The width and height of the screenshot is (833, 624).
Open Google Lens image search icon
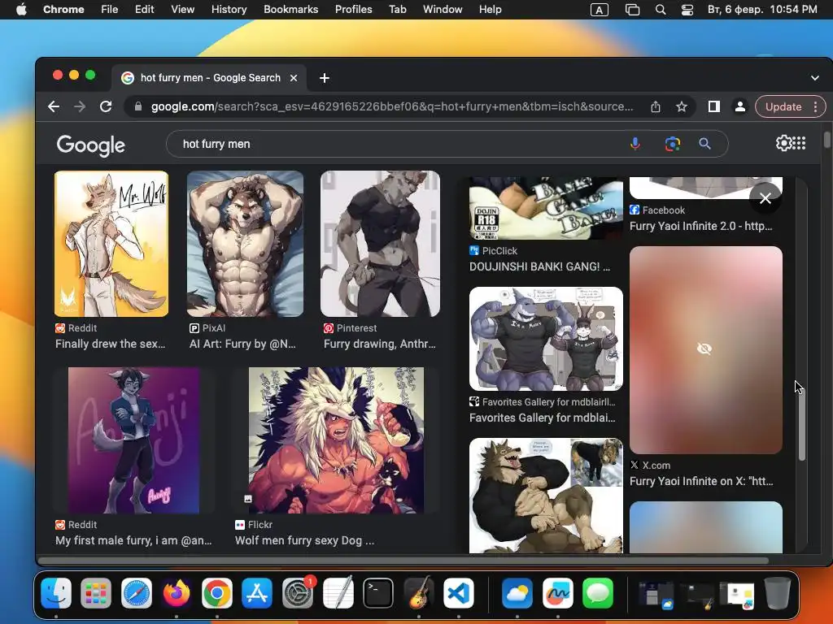672,144
